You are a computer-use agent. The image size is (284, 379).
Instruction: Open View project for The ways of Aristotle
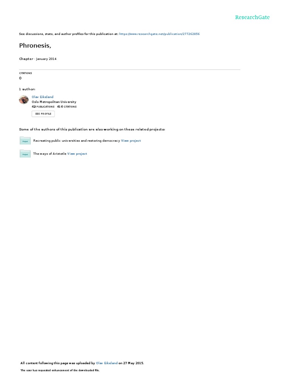click(77, 154)
